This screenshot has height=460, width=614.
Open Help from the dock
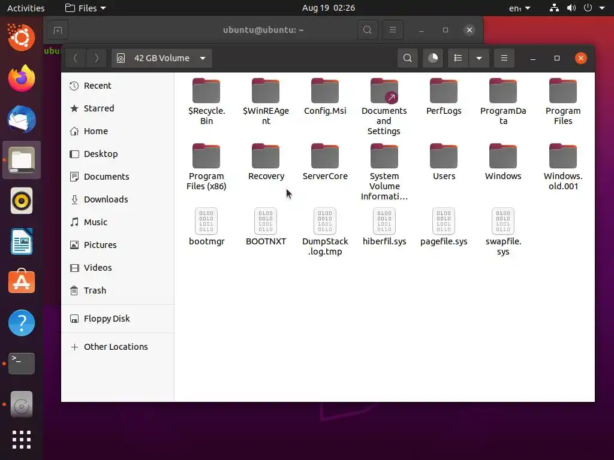pyautogui.click(x=22, y=323)
